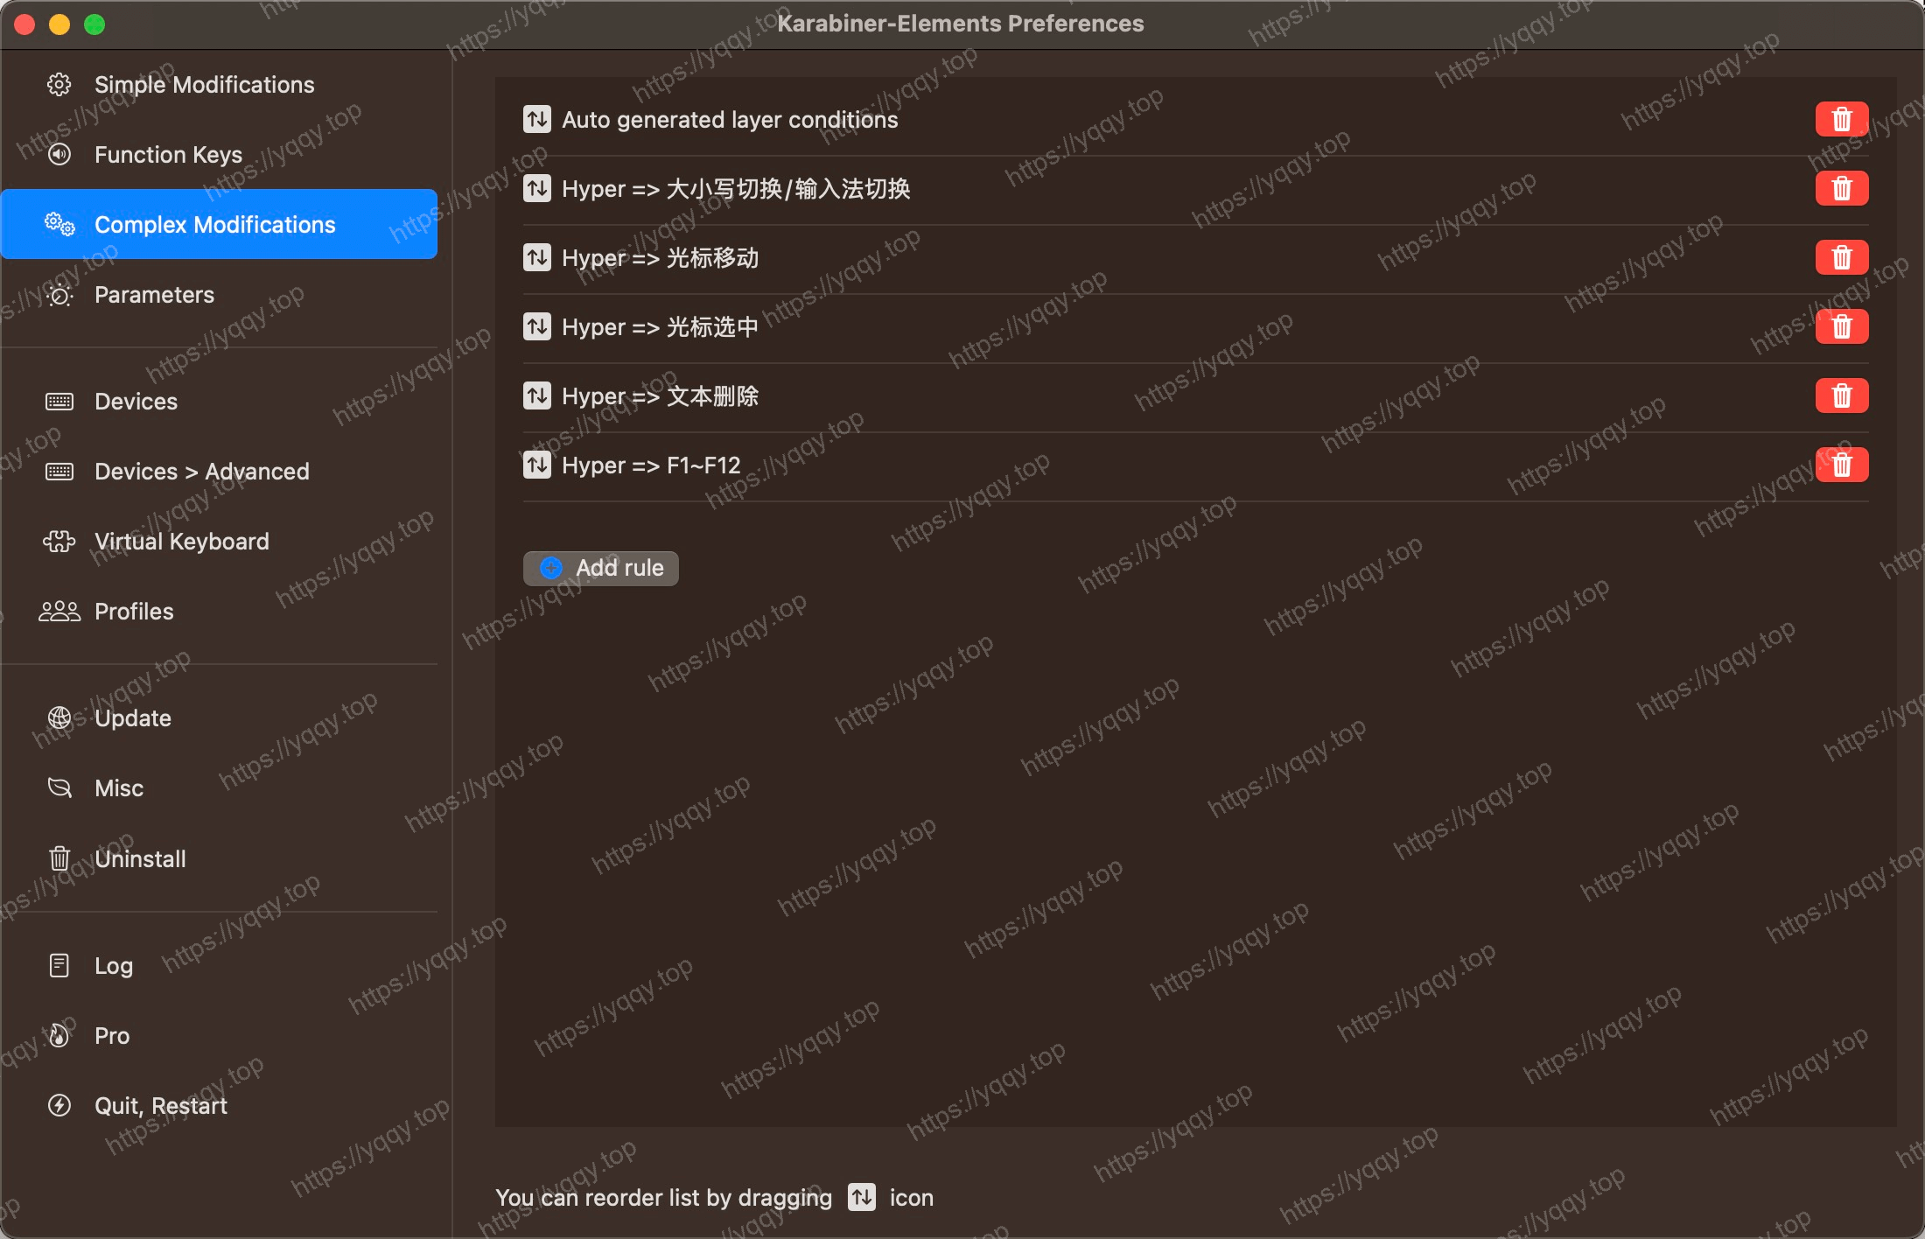The width and height of the screenshot is (1925, 1239).
Task: Delete the Hyper => 文本删除 rule
Action: click(1842, 395)
